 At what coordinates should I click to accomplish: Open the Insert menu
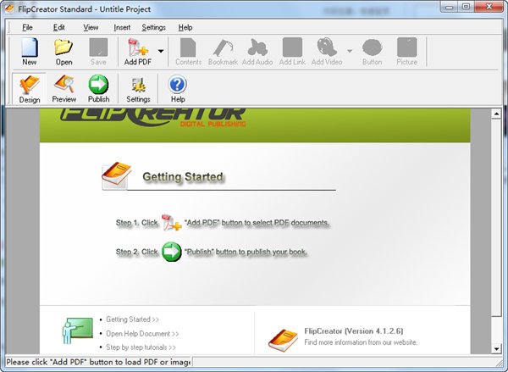(122, 28)
